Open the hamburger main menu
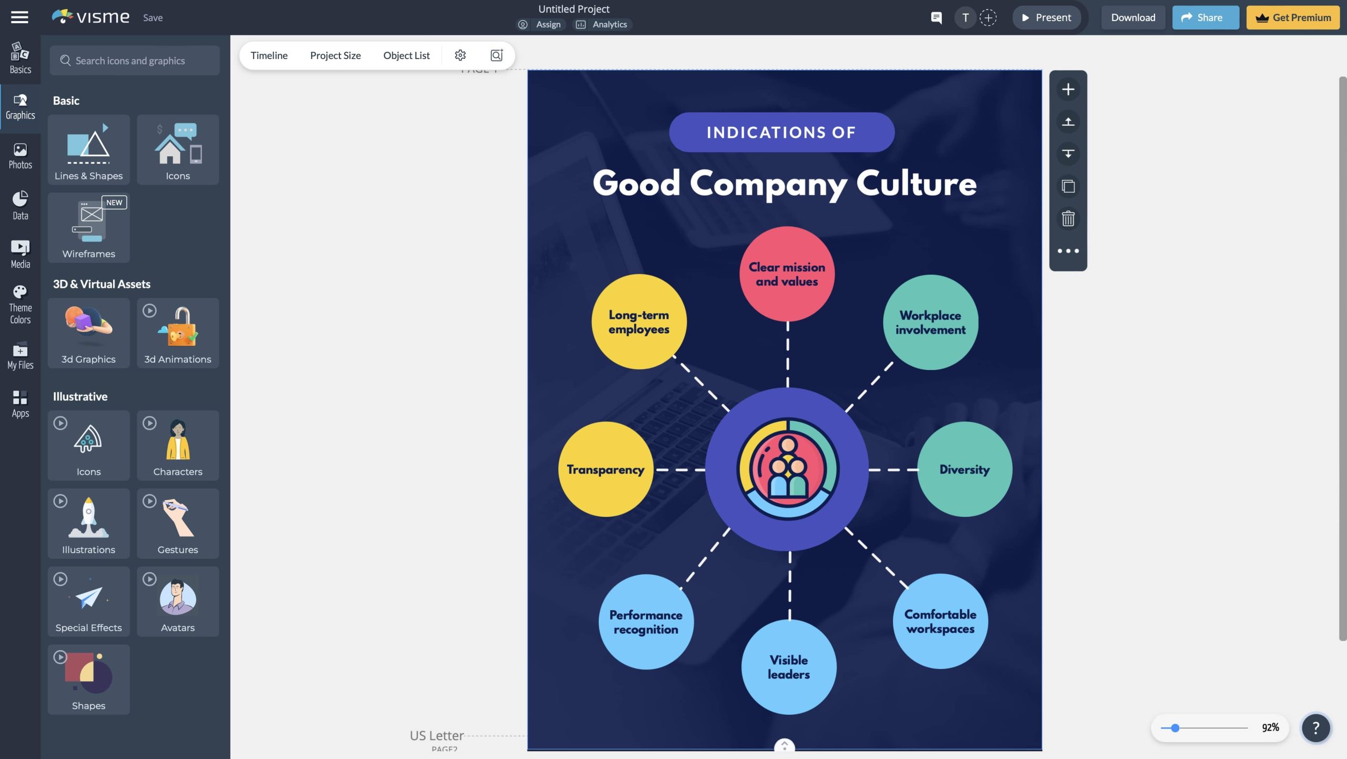1347x759 pixels. (x=19, y=17)
